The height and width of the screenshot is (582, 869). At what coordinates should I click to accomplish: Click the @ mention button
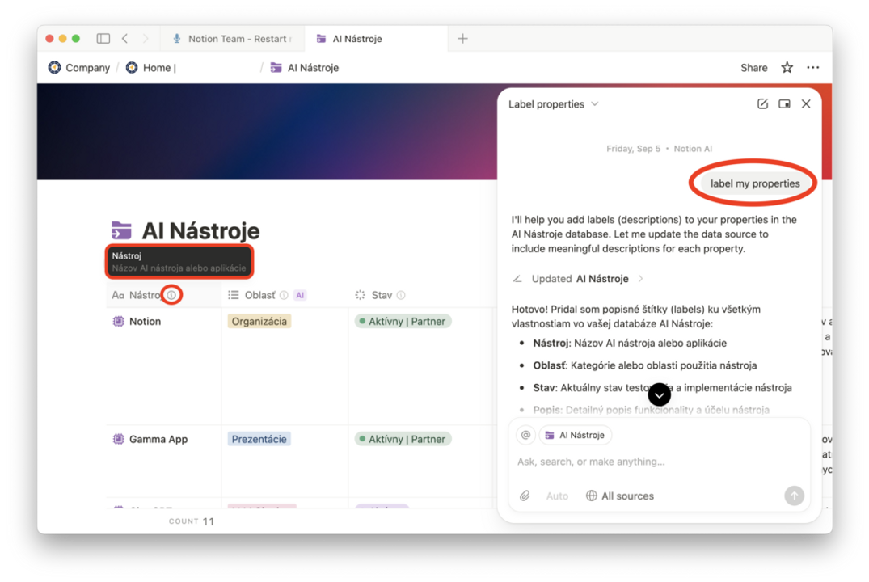525,435
